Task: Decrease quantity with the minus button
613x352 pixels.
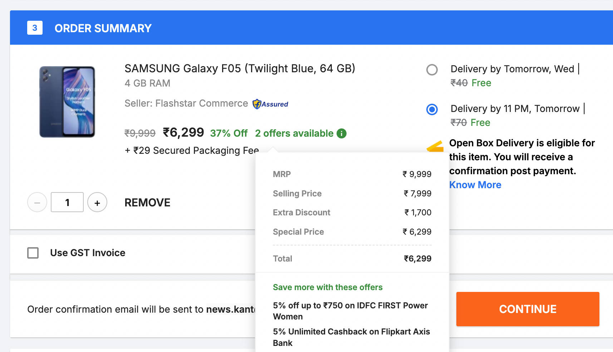Action: tap(37, 202)
